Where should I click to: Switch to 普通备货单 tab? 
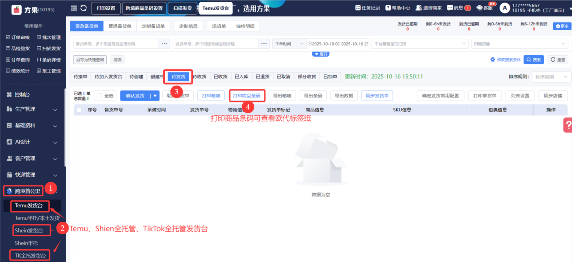[x=120, y=26]
